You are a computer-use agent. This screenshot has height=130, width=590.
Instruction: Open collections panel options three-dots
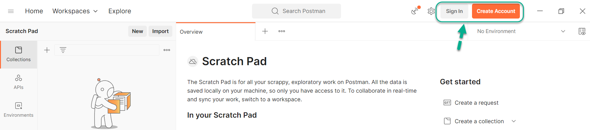[x=167, y=50]
